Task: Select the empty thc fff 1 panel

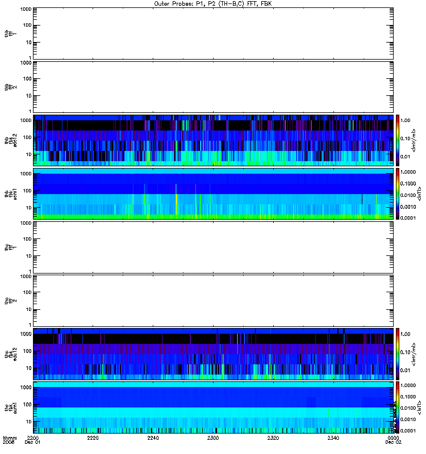Action: pos(213,247)
